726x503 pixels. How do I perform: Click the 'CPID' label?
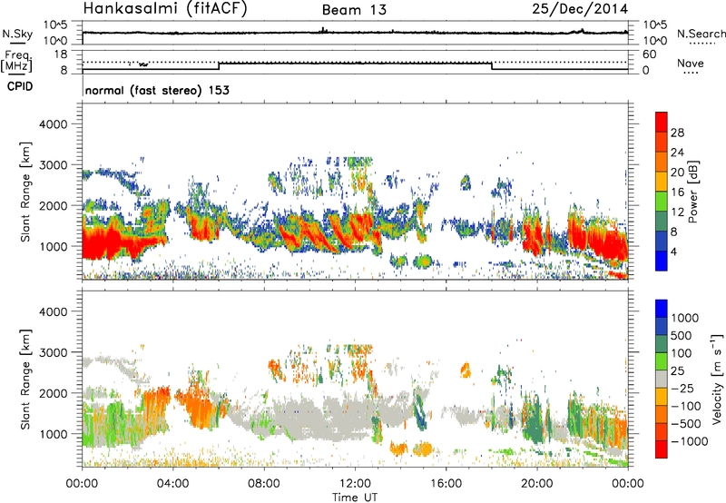[x=20, y=86]
